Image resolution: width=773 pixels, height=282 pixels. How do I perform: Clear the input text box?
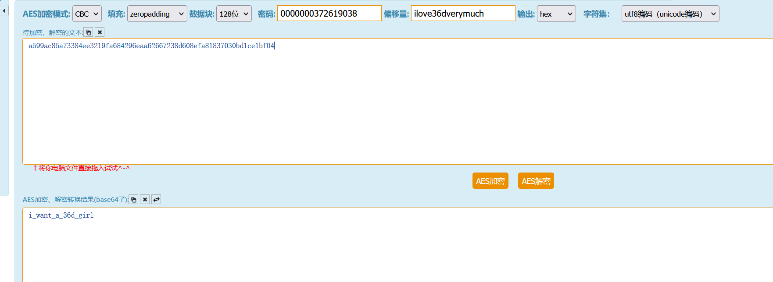100,32
